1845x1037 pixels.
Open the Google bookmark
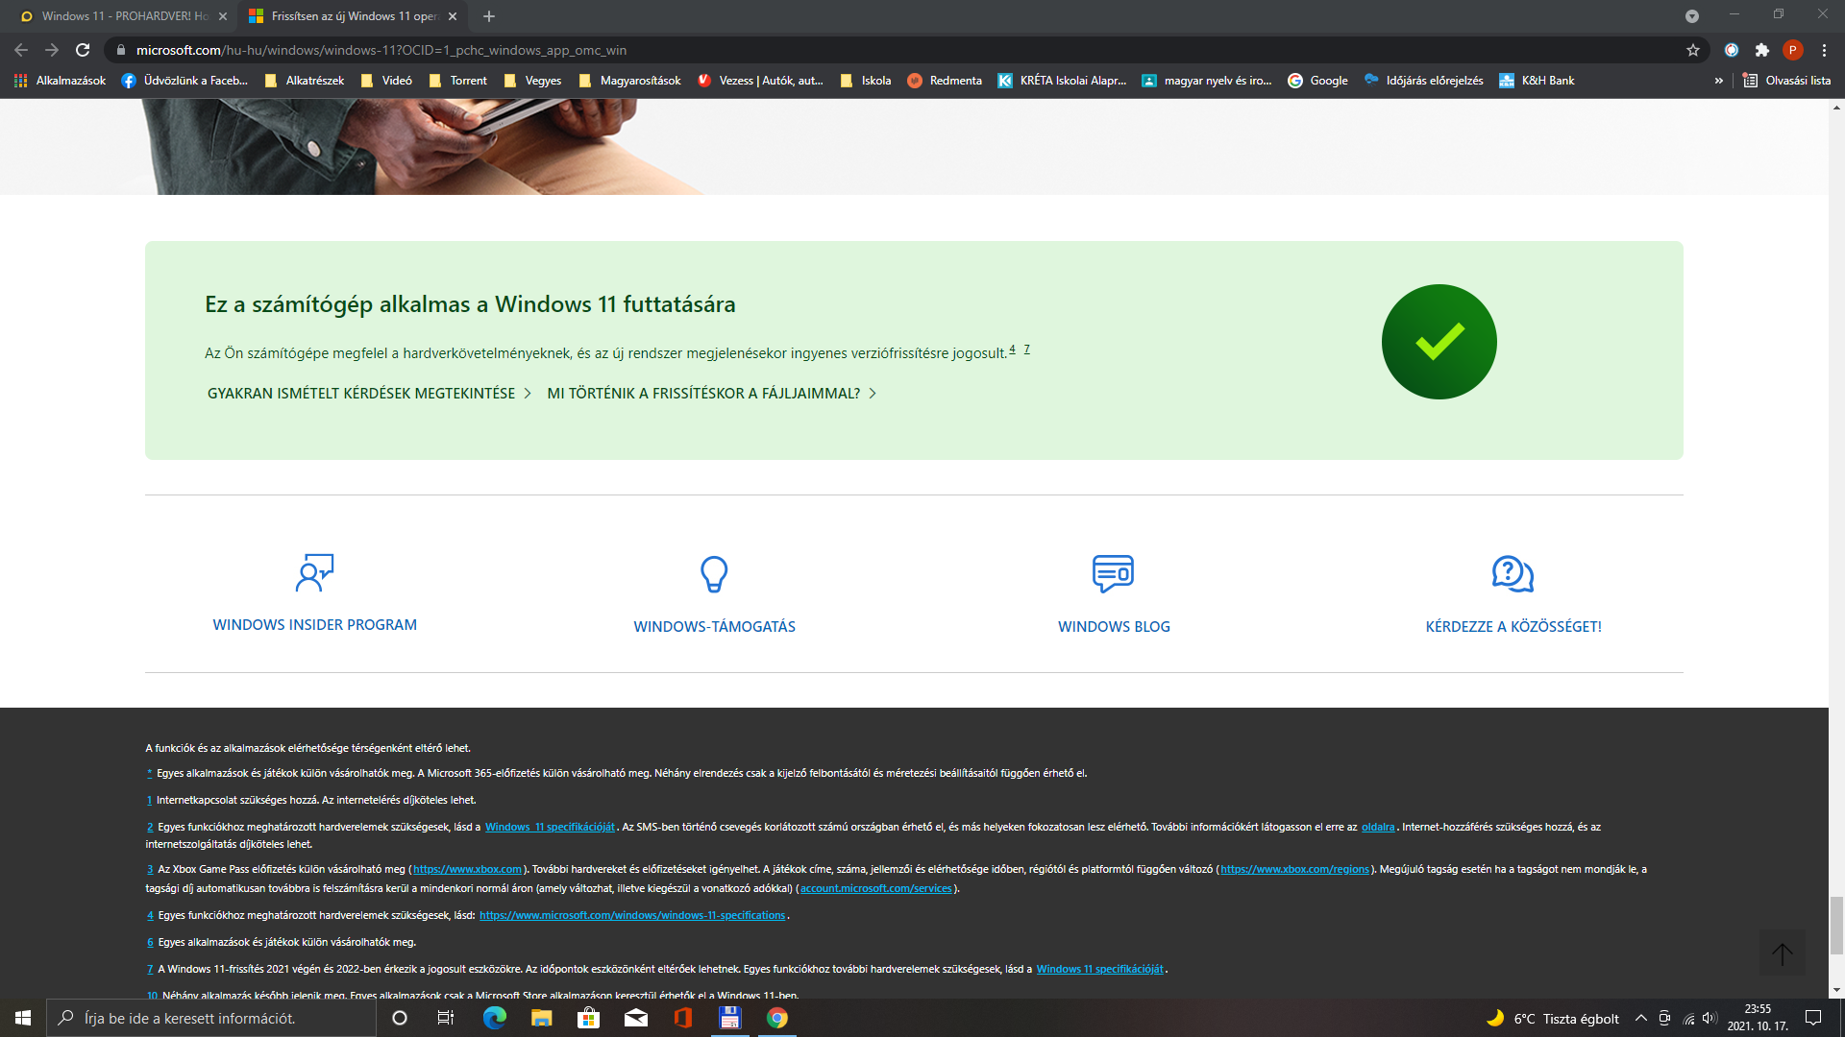(x=1317, y=81)
